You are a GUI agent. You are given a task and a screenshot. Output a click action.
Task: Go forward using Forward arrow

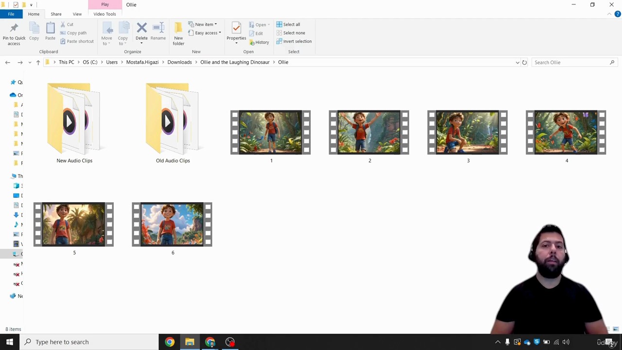(x=20, y=62)
